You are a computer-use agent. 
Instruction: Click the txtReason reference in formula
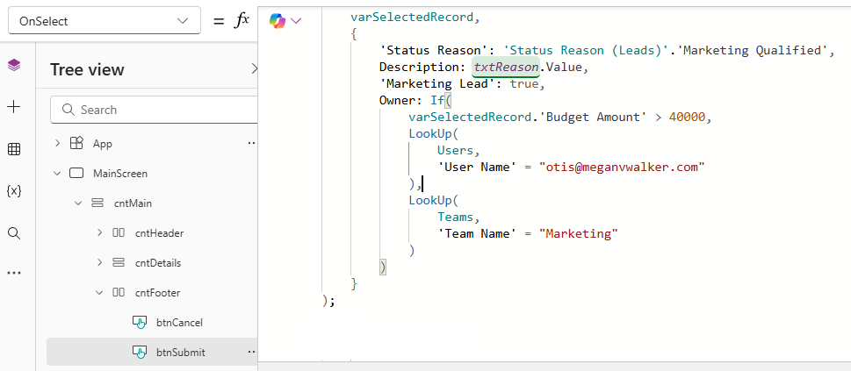[x=503, y=68]
